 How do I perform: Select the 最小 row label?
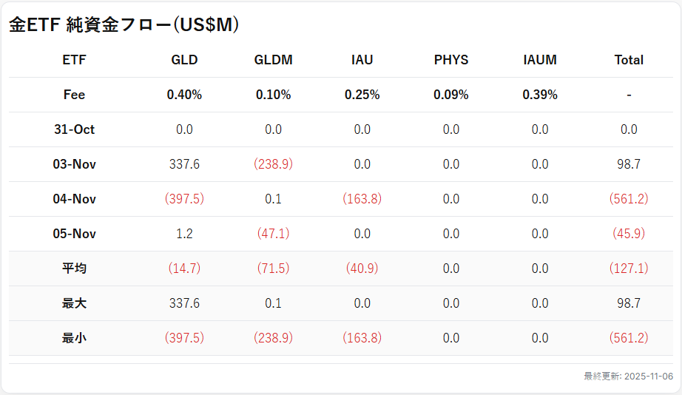tap(74, 338)
